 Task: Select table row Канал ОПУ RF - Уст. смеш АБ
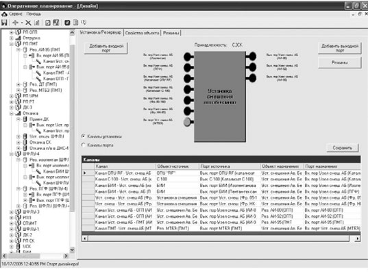coord(221,173)
